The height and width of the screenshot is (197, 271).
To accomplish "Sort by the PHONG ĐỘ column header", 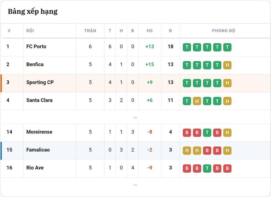I will [x=223, y=31].
